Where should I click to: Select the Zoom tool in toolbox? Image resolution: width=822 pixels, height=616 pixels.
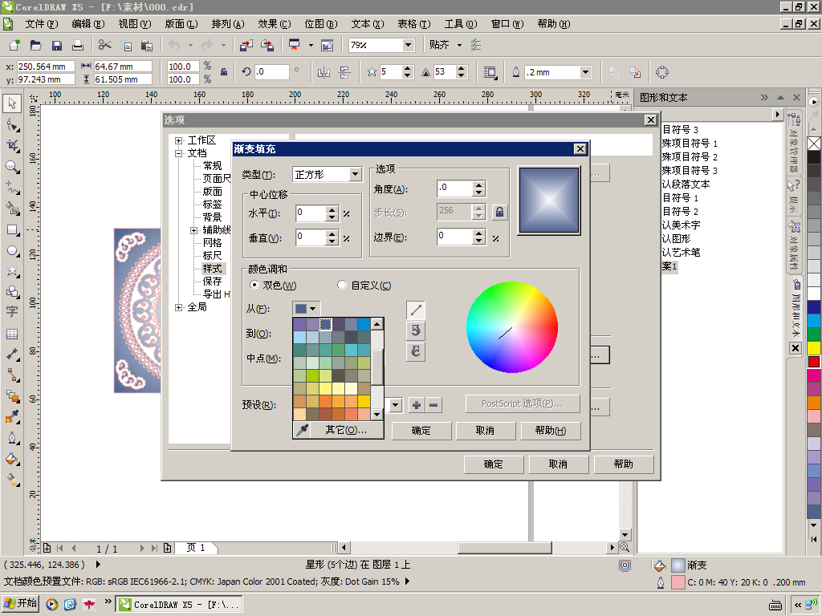(12, 167)
